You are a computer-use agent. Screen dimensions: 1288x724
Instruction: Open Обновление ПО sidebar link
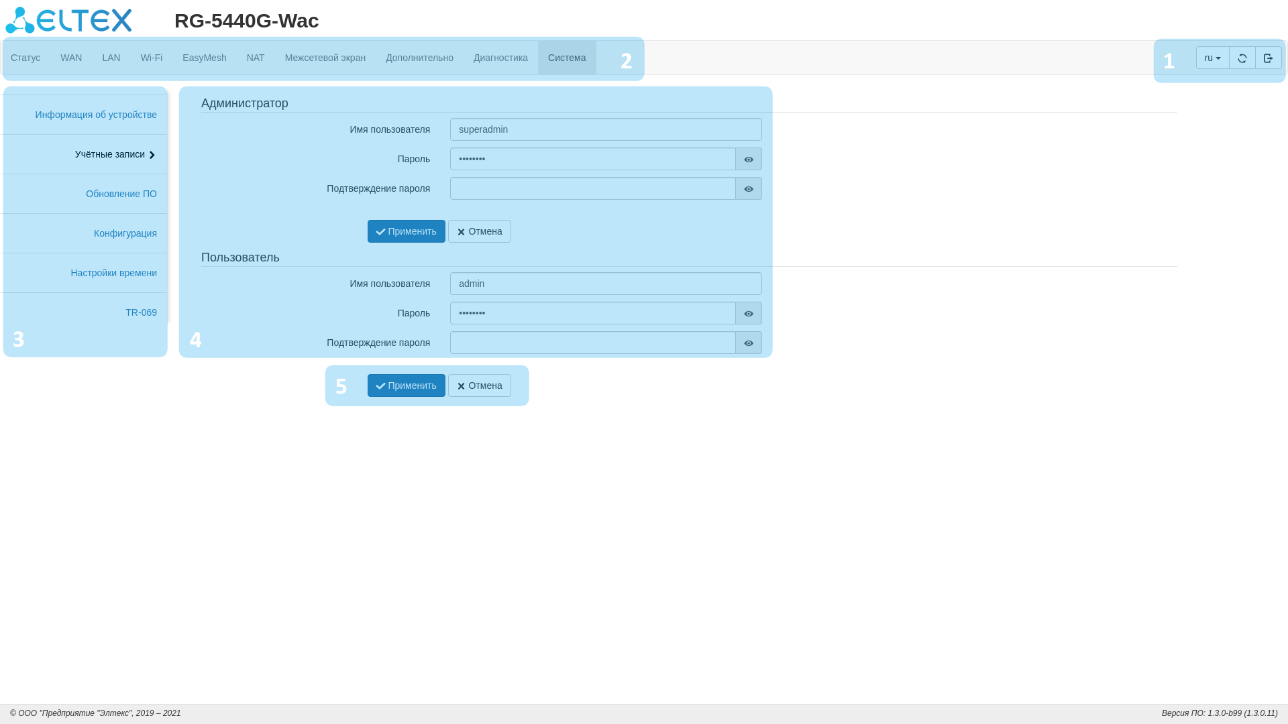coord(121,194)
